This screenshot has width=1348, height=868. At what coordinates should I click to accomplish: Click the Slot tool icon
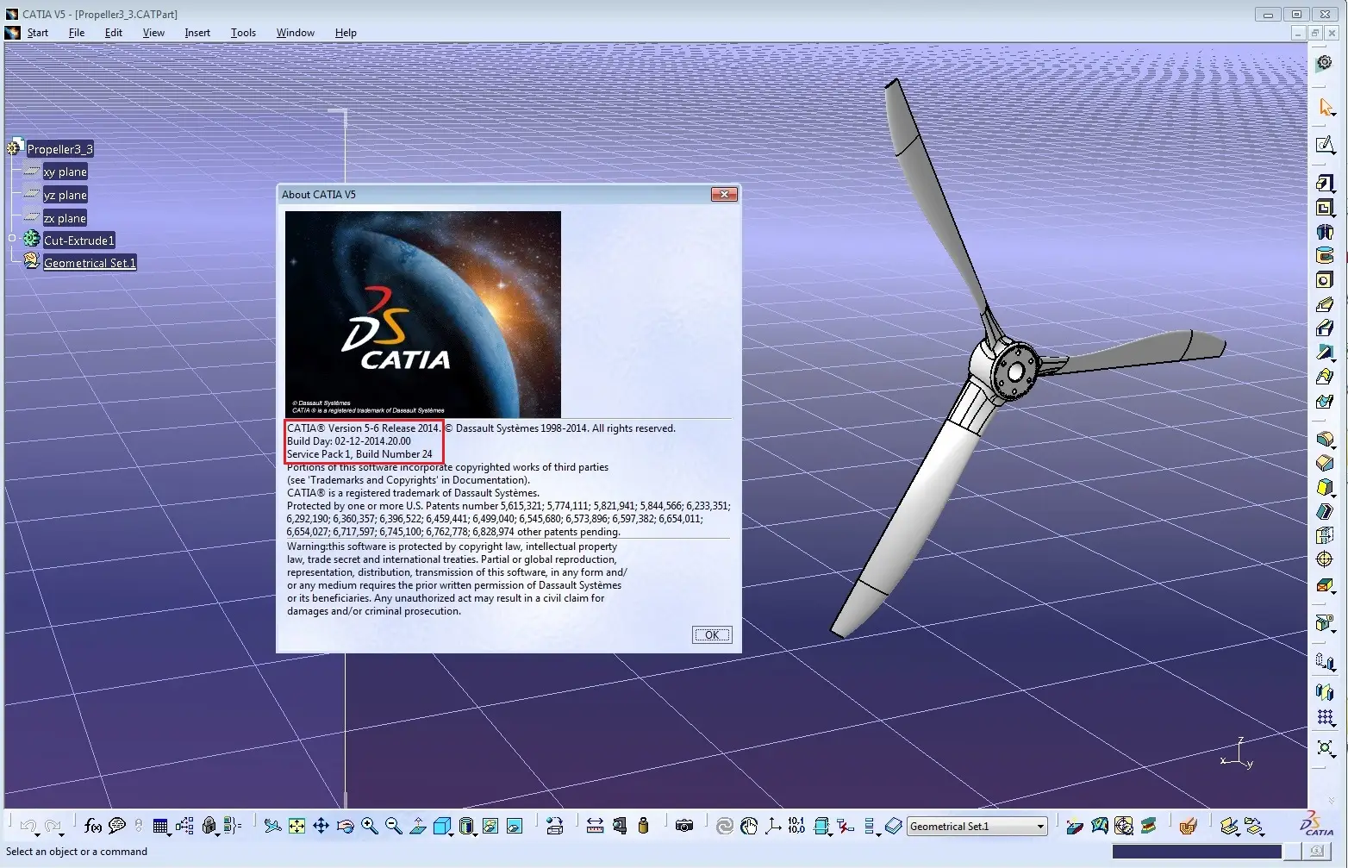tap(1326, 328)
